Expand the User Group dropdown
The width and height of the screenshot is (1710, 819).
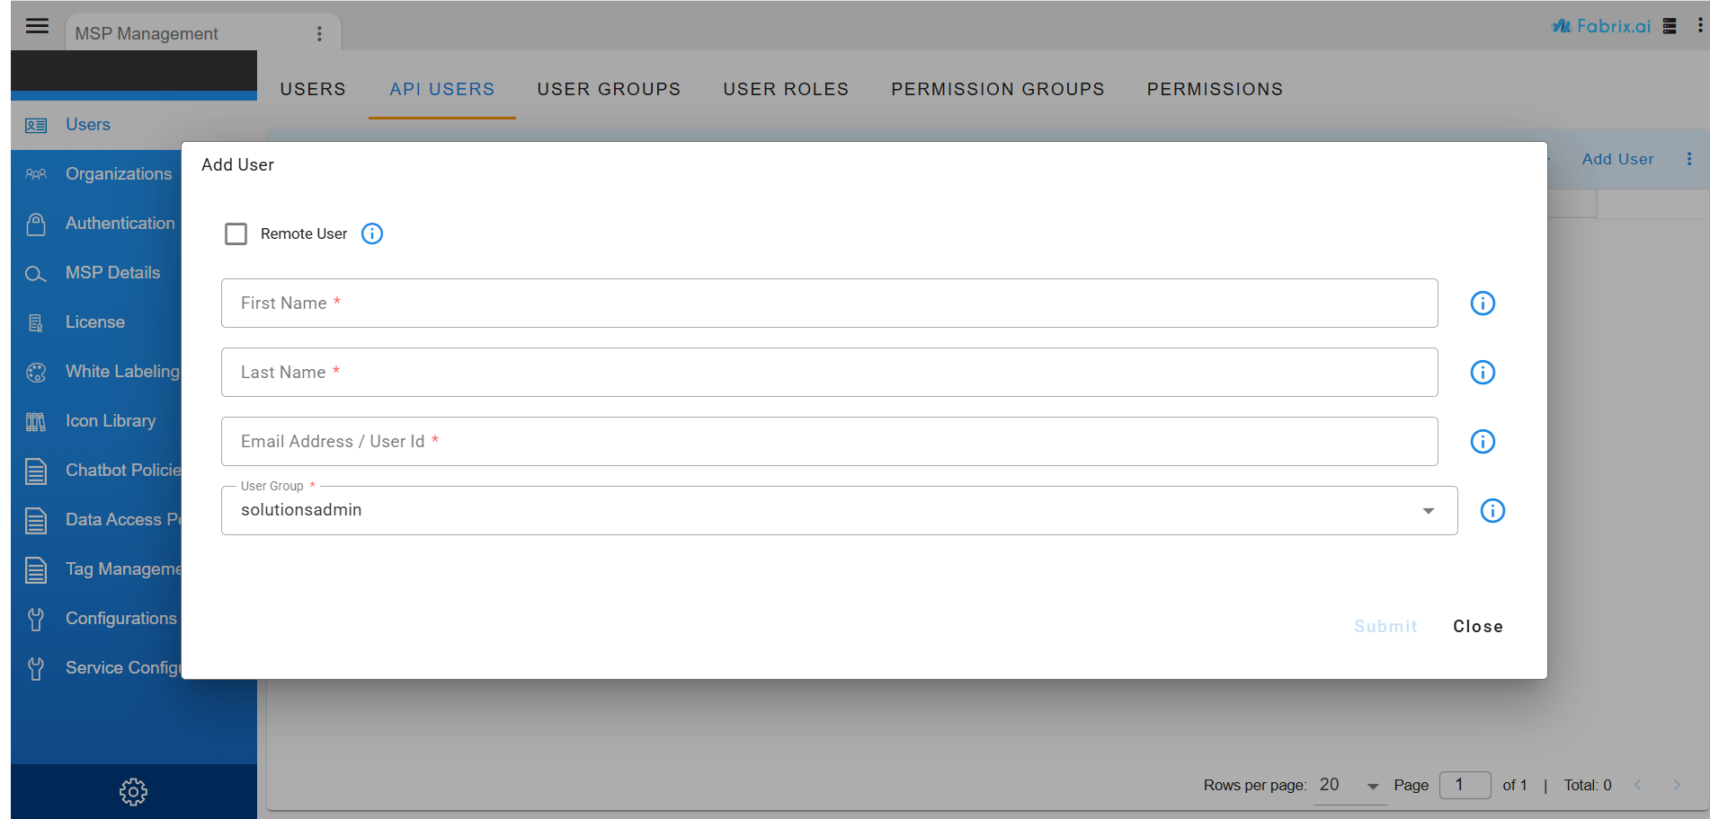tap(1428, 511)
